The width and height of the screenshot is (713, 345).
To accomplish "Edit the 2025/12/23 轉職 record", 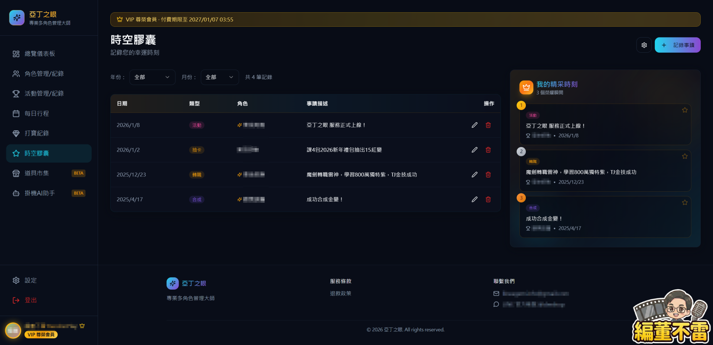I will 474,175.
